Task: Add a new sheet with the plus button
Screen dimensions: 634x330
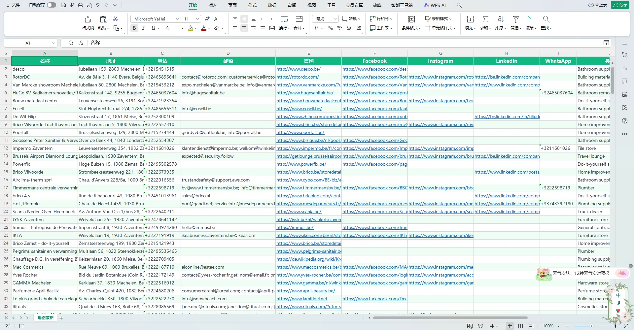Action: tap(61, 318)
